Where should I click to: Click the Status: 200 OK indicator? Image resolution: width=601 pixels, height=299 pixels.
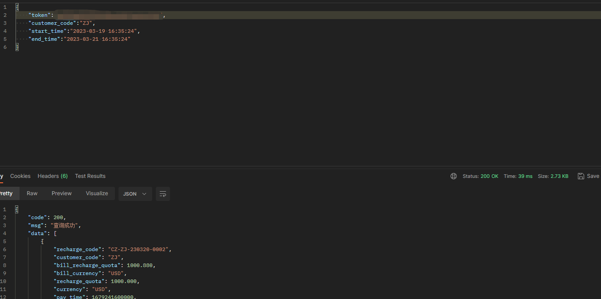(480, 176)
